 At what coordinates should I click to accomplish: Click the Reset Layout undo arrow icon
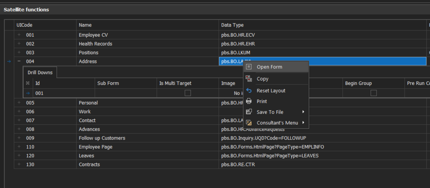click(x=249, y=90)
